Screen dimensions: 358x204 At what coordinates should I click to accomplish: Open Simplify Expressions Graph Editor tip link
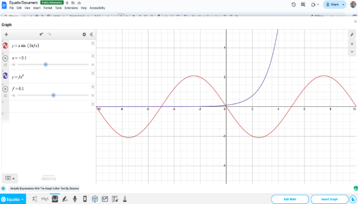tap(44, 189)
